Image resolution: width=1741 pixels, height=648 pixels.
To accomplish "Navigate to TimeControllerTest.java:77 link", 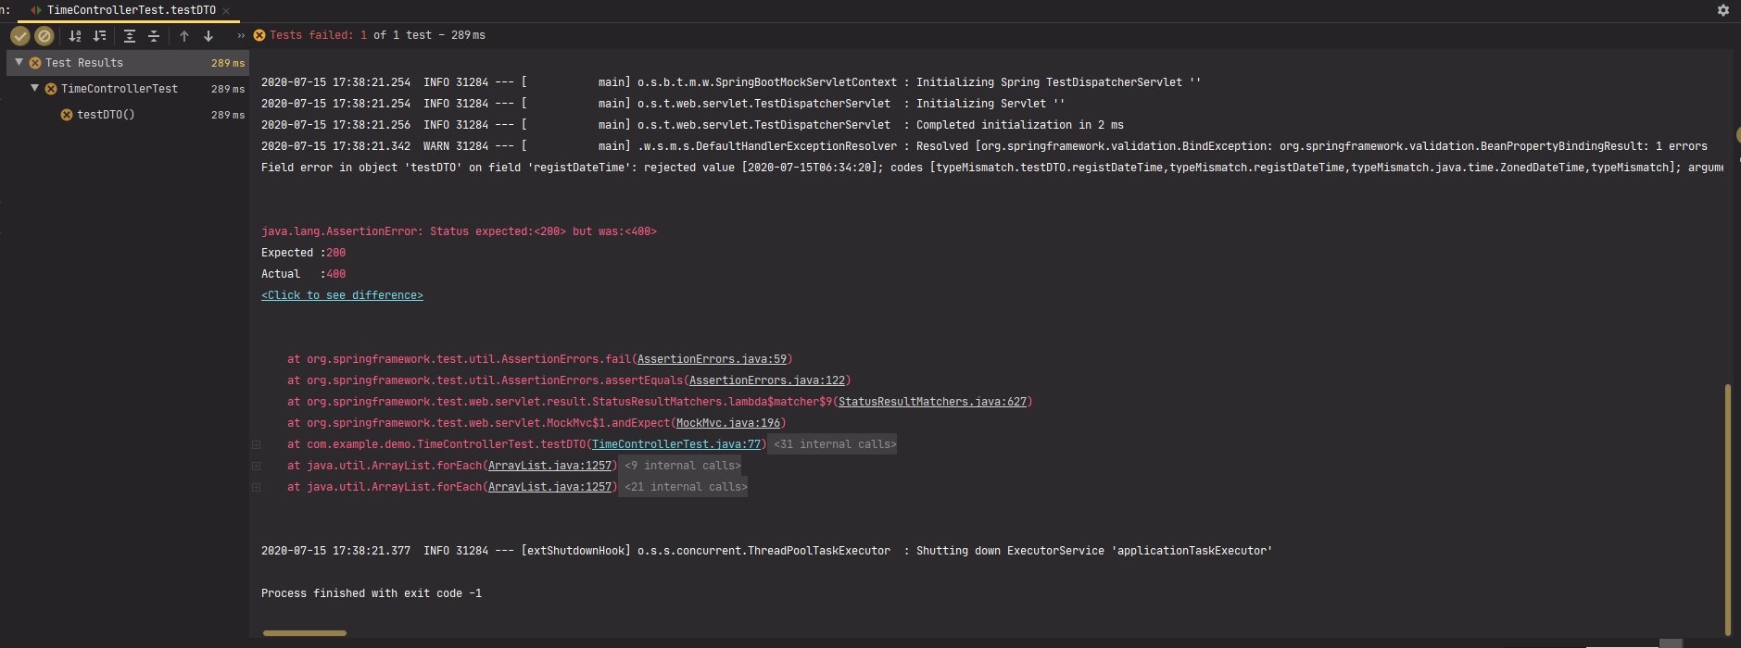I will coord(676,444).
